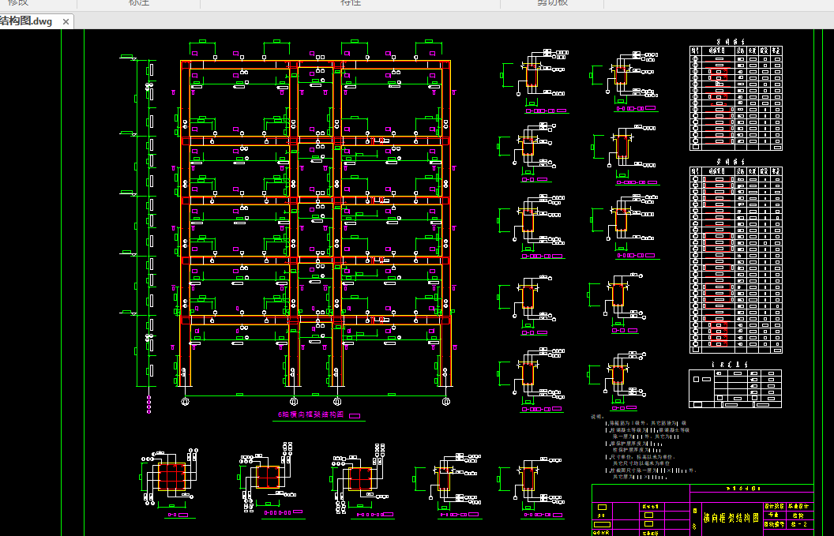Screen dimensions: 834x536
Task: Select the 结-2 drawing number cell
Action: click(x=800, y=524)
